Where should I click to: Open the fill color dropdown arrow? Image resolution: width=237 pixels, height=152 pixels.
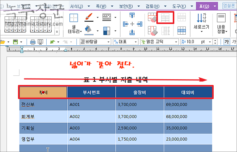[x=97, y=31]
